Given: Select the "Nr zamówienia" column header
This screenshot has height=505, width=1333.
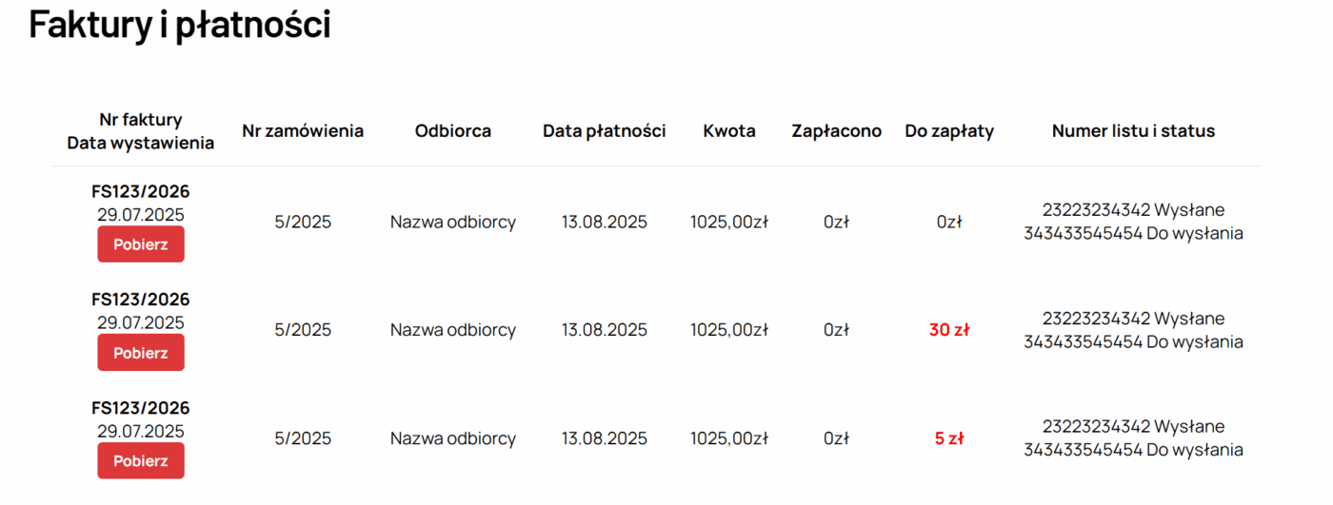Looking at the screenshot, I should (302, 131).
